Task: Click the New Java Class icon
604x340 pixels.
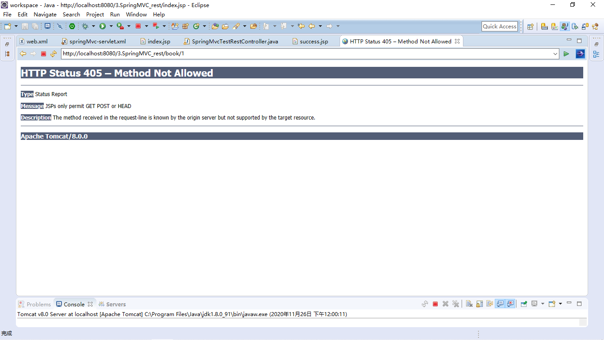Action: pyautogui.click(x=196, y=27)
